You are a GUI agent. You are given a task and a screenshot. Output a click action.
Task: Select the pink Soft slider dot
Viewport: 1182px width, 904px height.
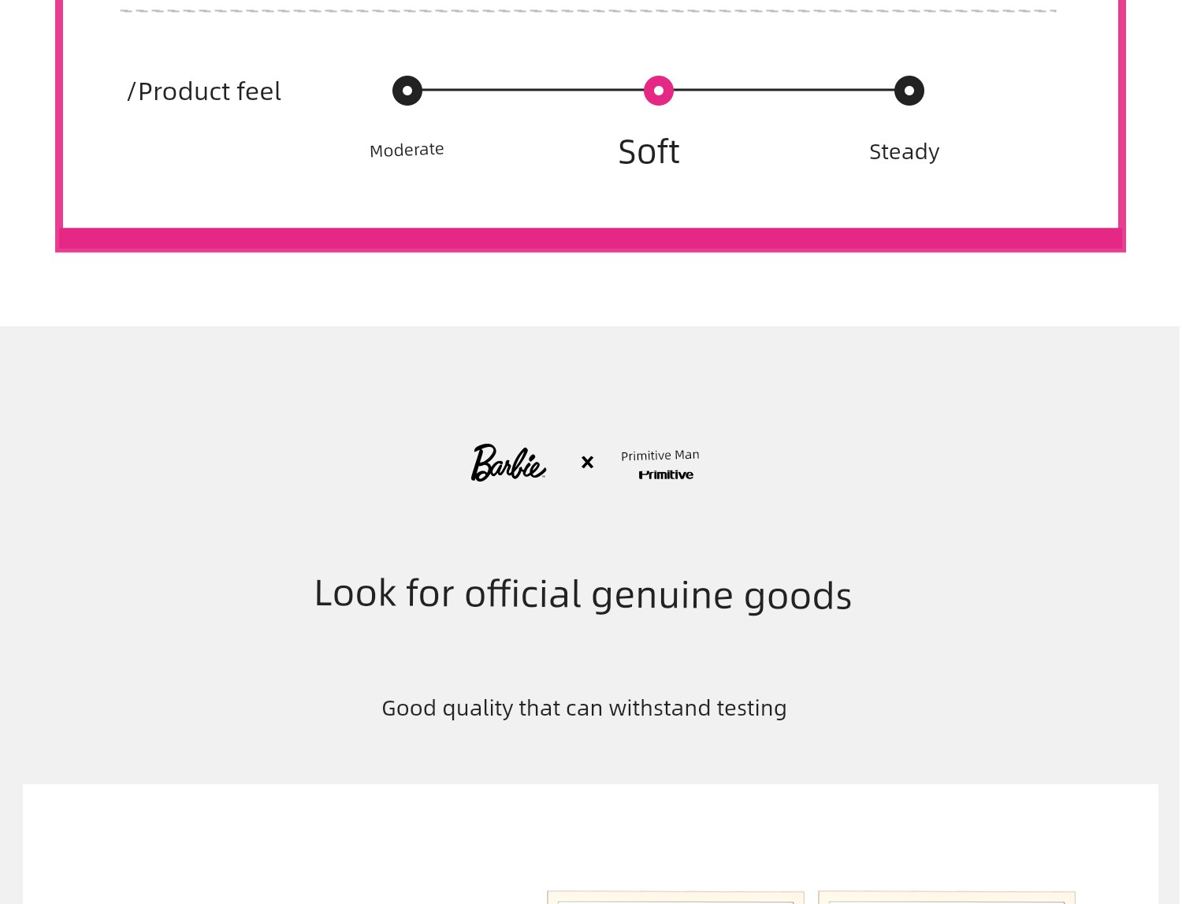click(x=659, y=91)
